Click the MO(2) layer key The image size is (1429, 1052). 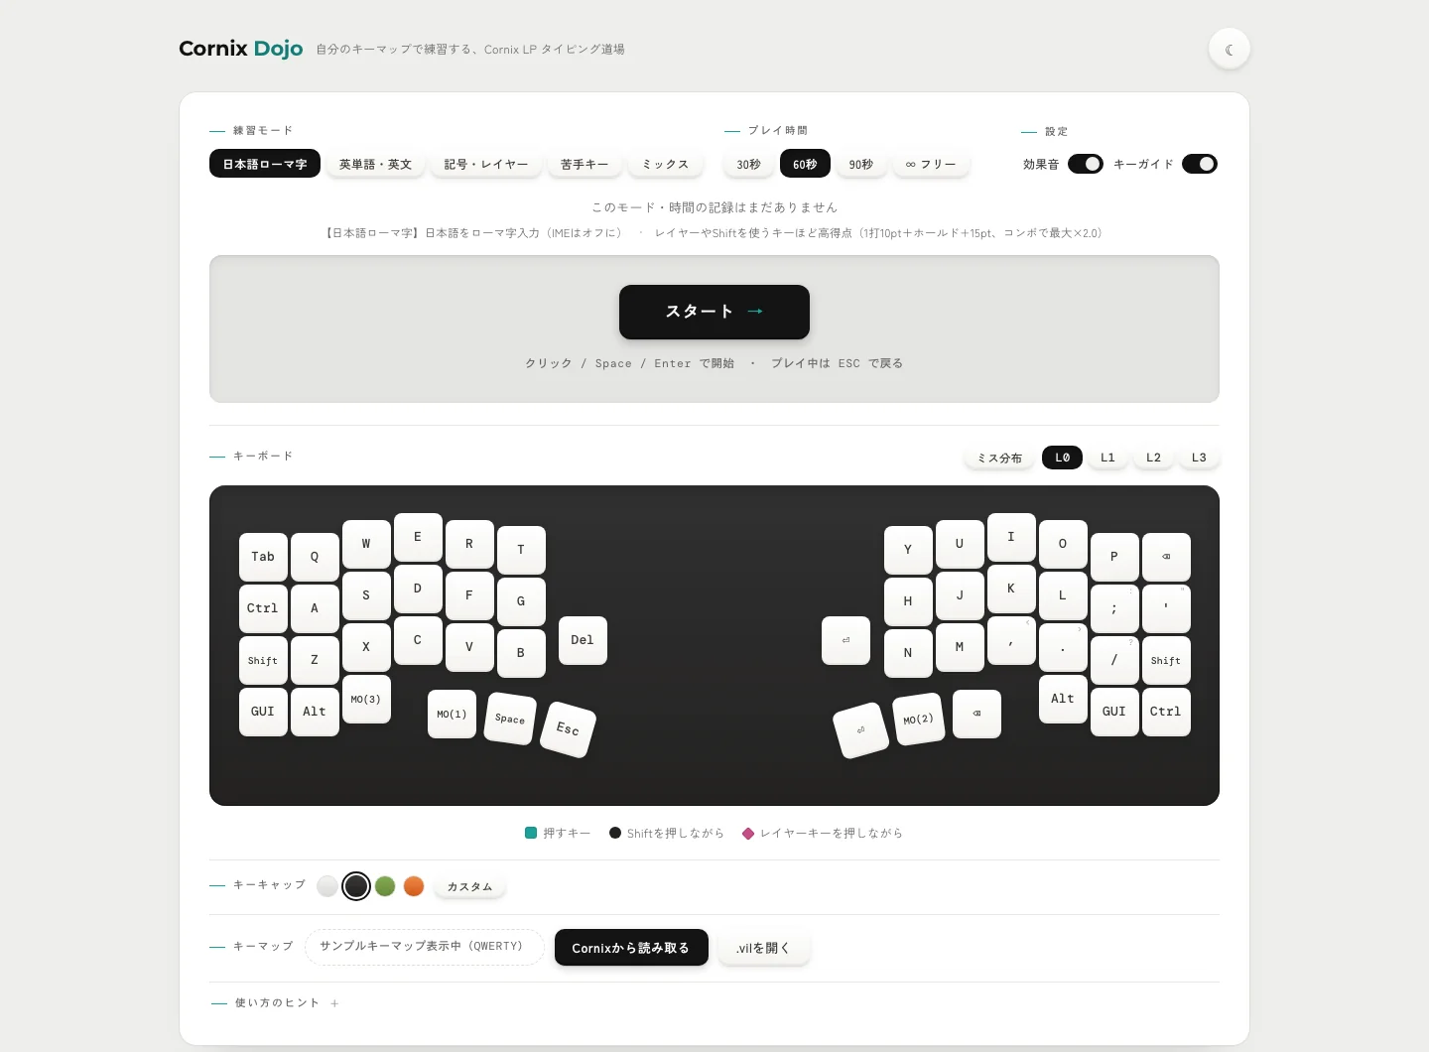pyautogui.click(x=918, y=719)
